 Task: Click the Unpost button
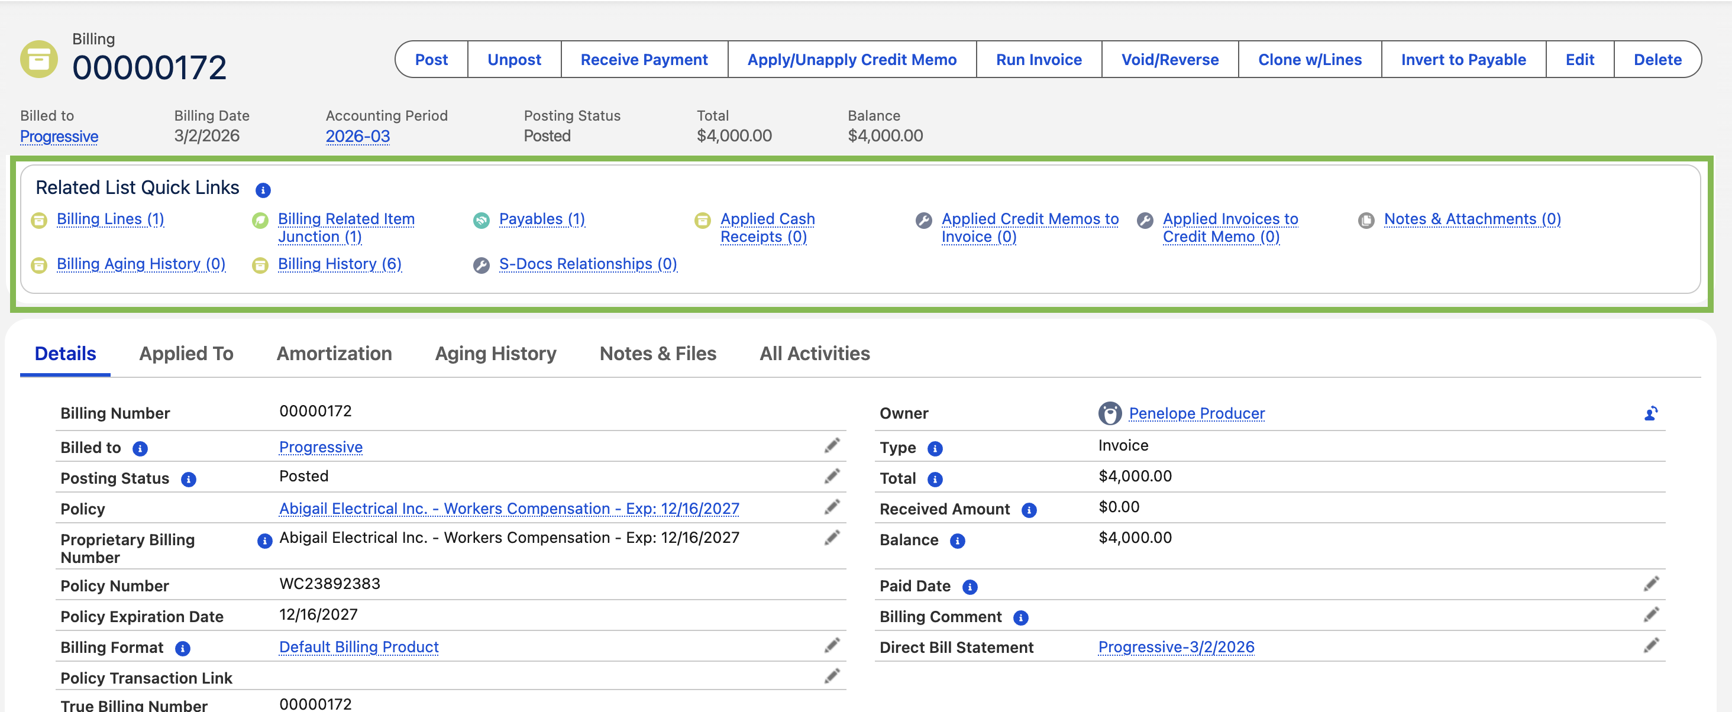(x=515, y=60)
